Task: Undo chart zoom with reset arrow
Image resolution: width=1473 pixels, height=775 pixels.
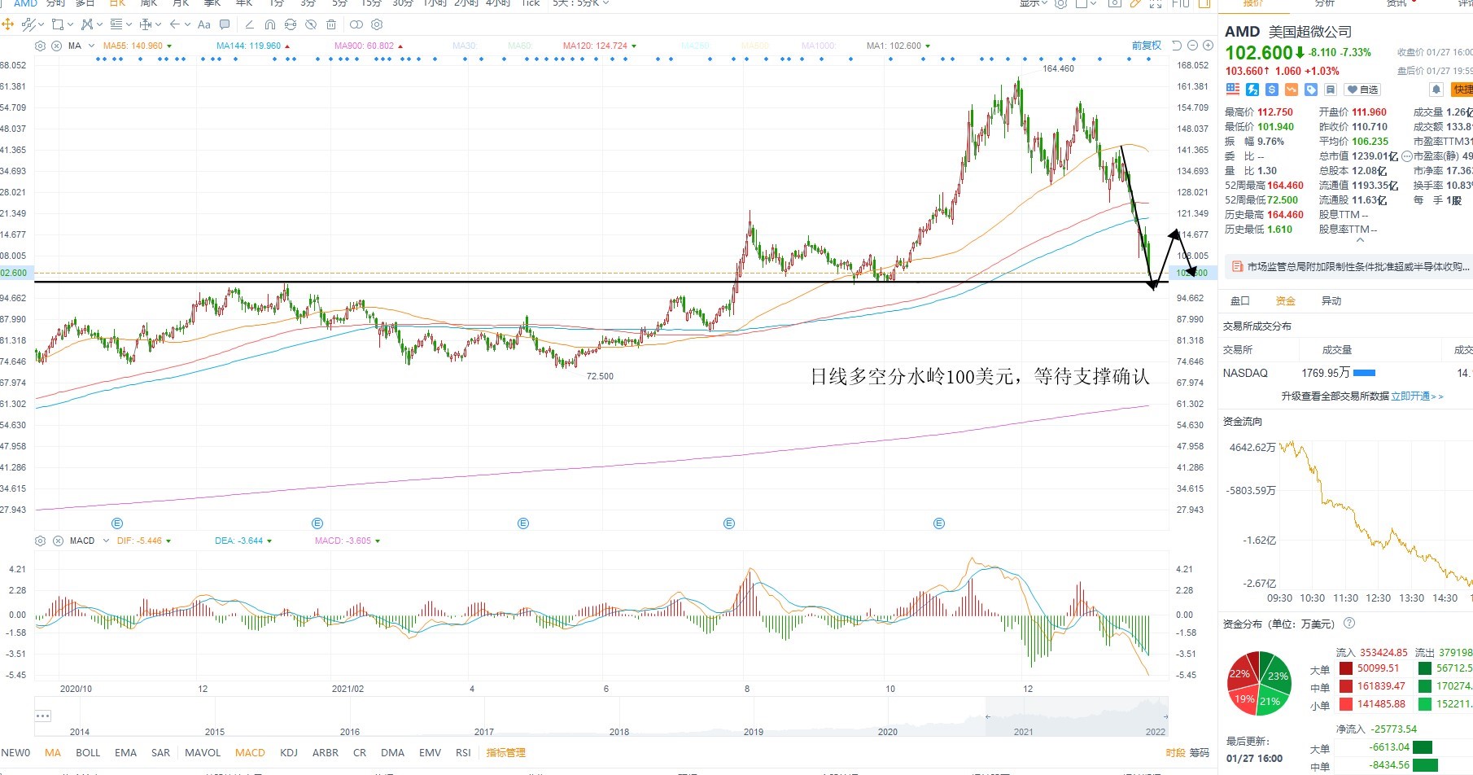Action: point(1177,46)
